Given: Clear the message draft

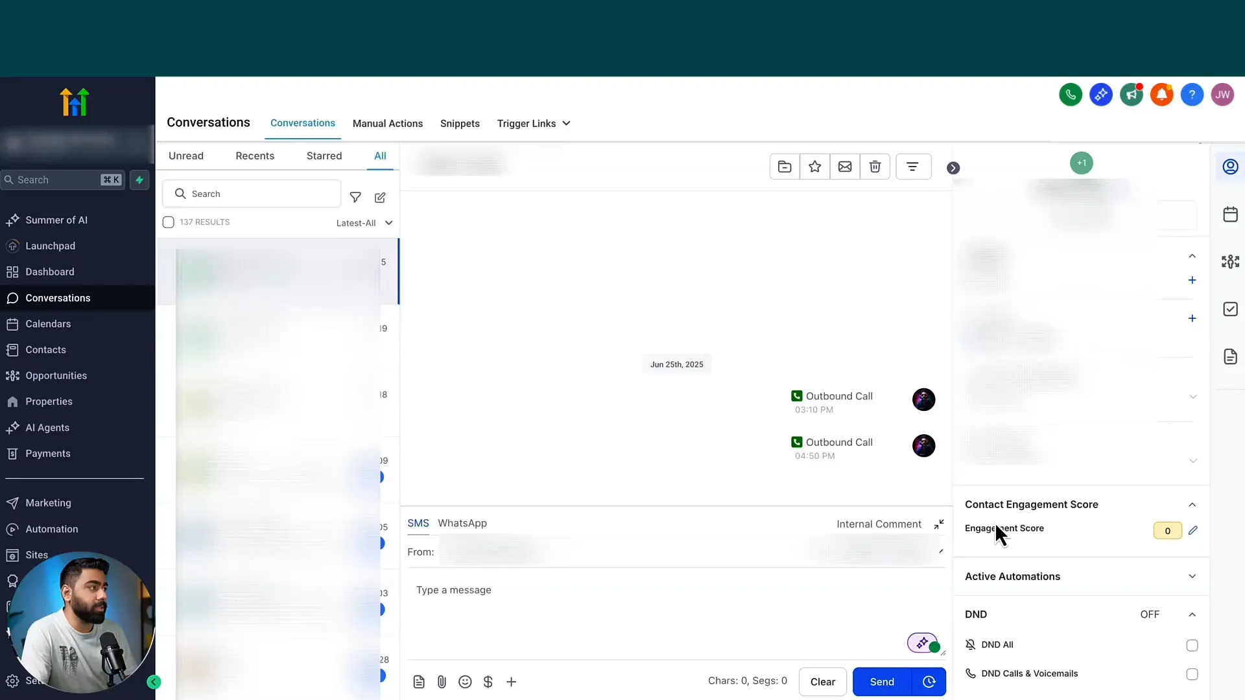Looking at the screenshot, I should pos(822,682).
